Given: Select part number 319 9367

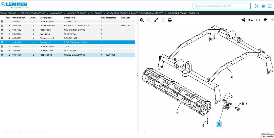Looking at the screenshot, I should click(16, 42).
